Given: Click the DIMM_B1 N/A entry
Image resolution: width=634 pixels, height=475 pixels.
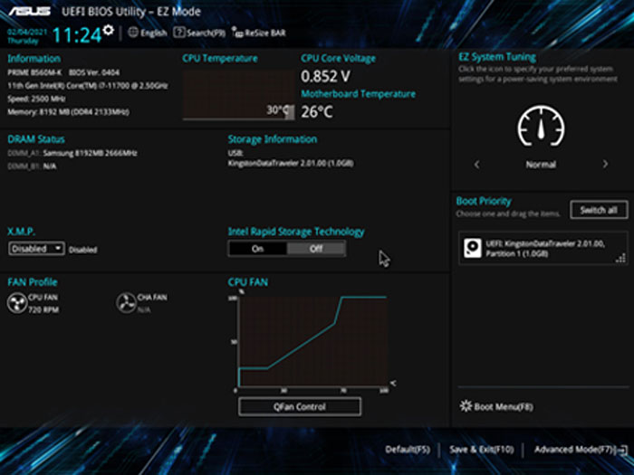Looking at the screenshot, I should (32, 166).
